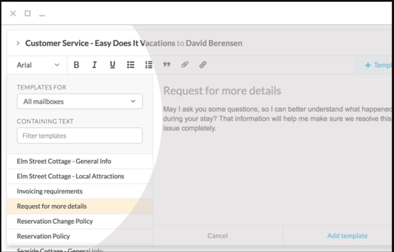Select Elm Street Cottage - Local Attractions template
Image resolution: width=394 pixels, height=252 pixels.
[80, 176]
